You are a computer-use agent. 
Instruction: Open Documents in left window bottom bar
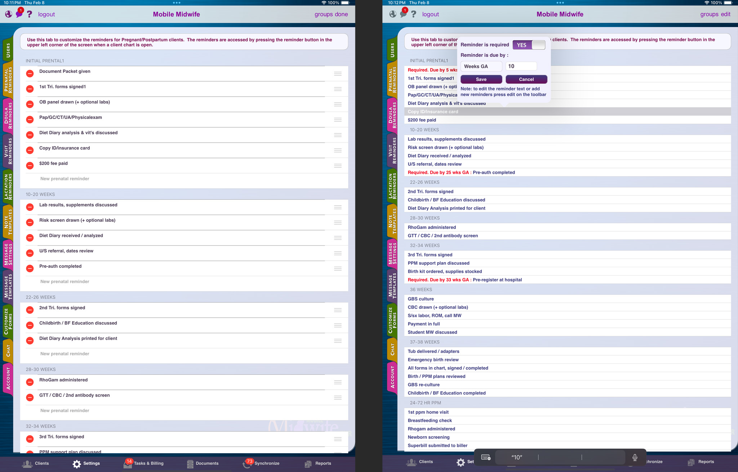click(x=203, y=464)
